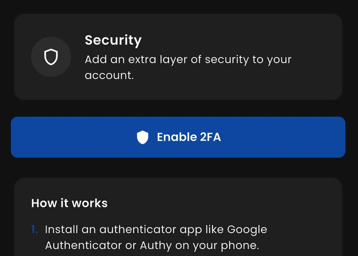Tap the blue numbered bullet for step 1
The width and height of the screenshot is (358, 256).
click(x=34, y=229)
